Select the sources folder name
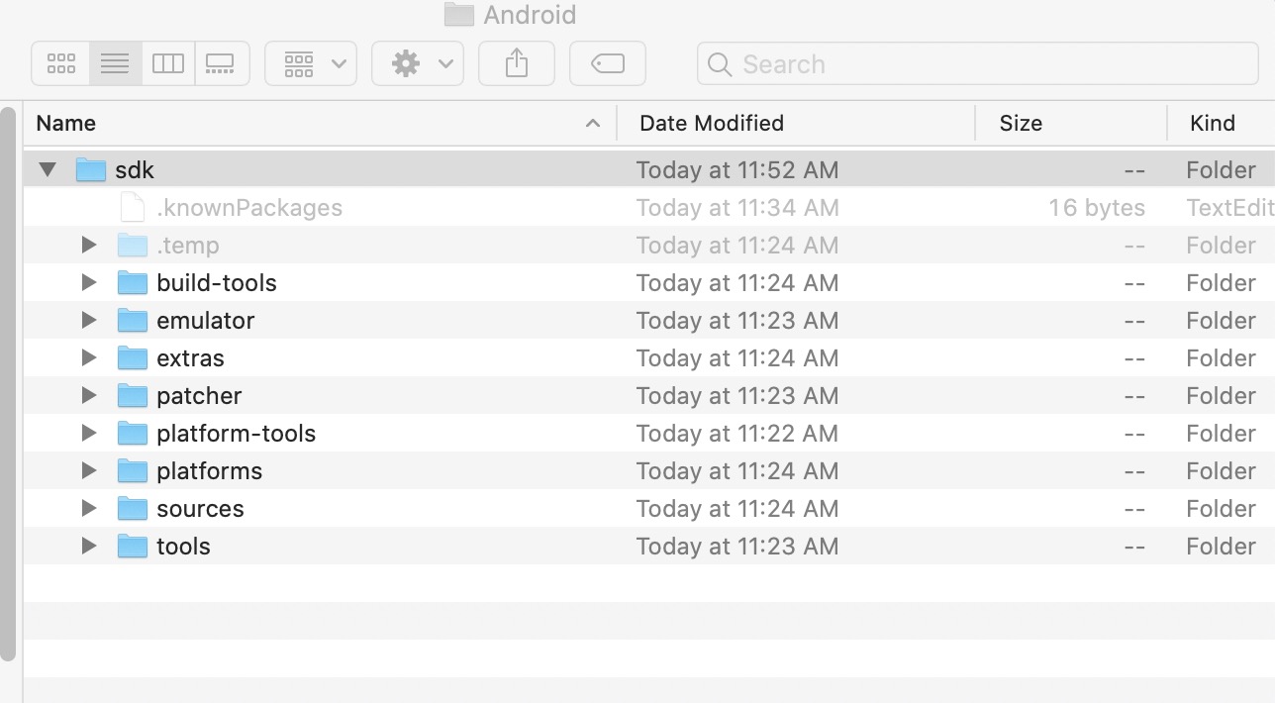The height and width of the screenshot is (703, 1275). 200,509
